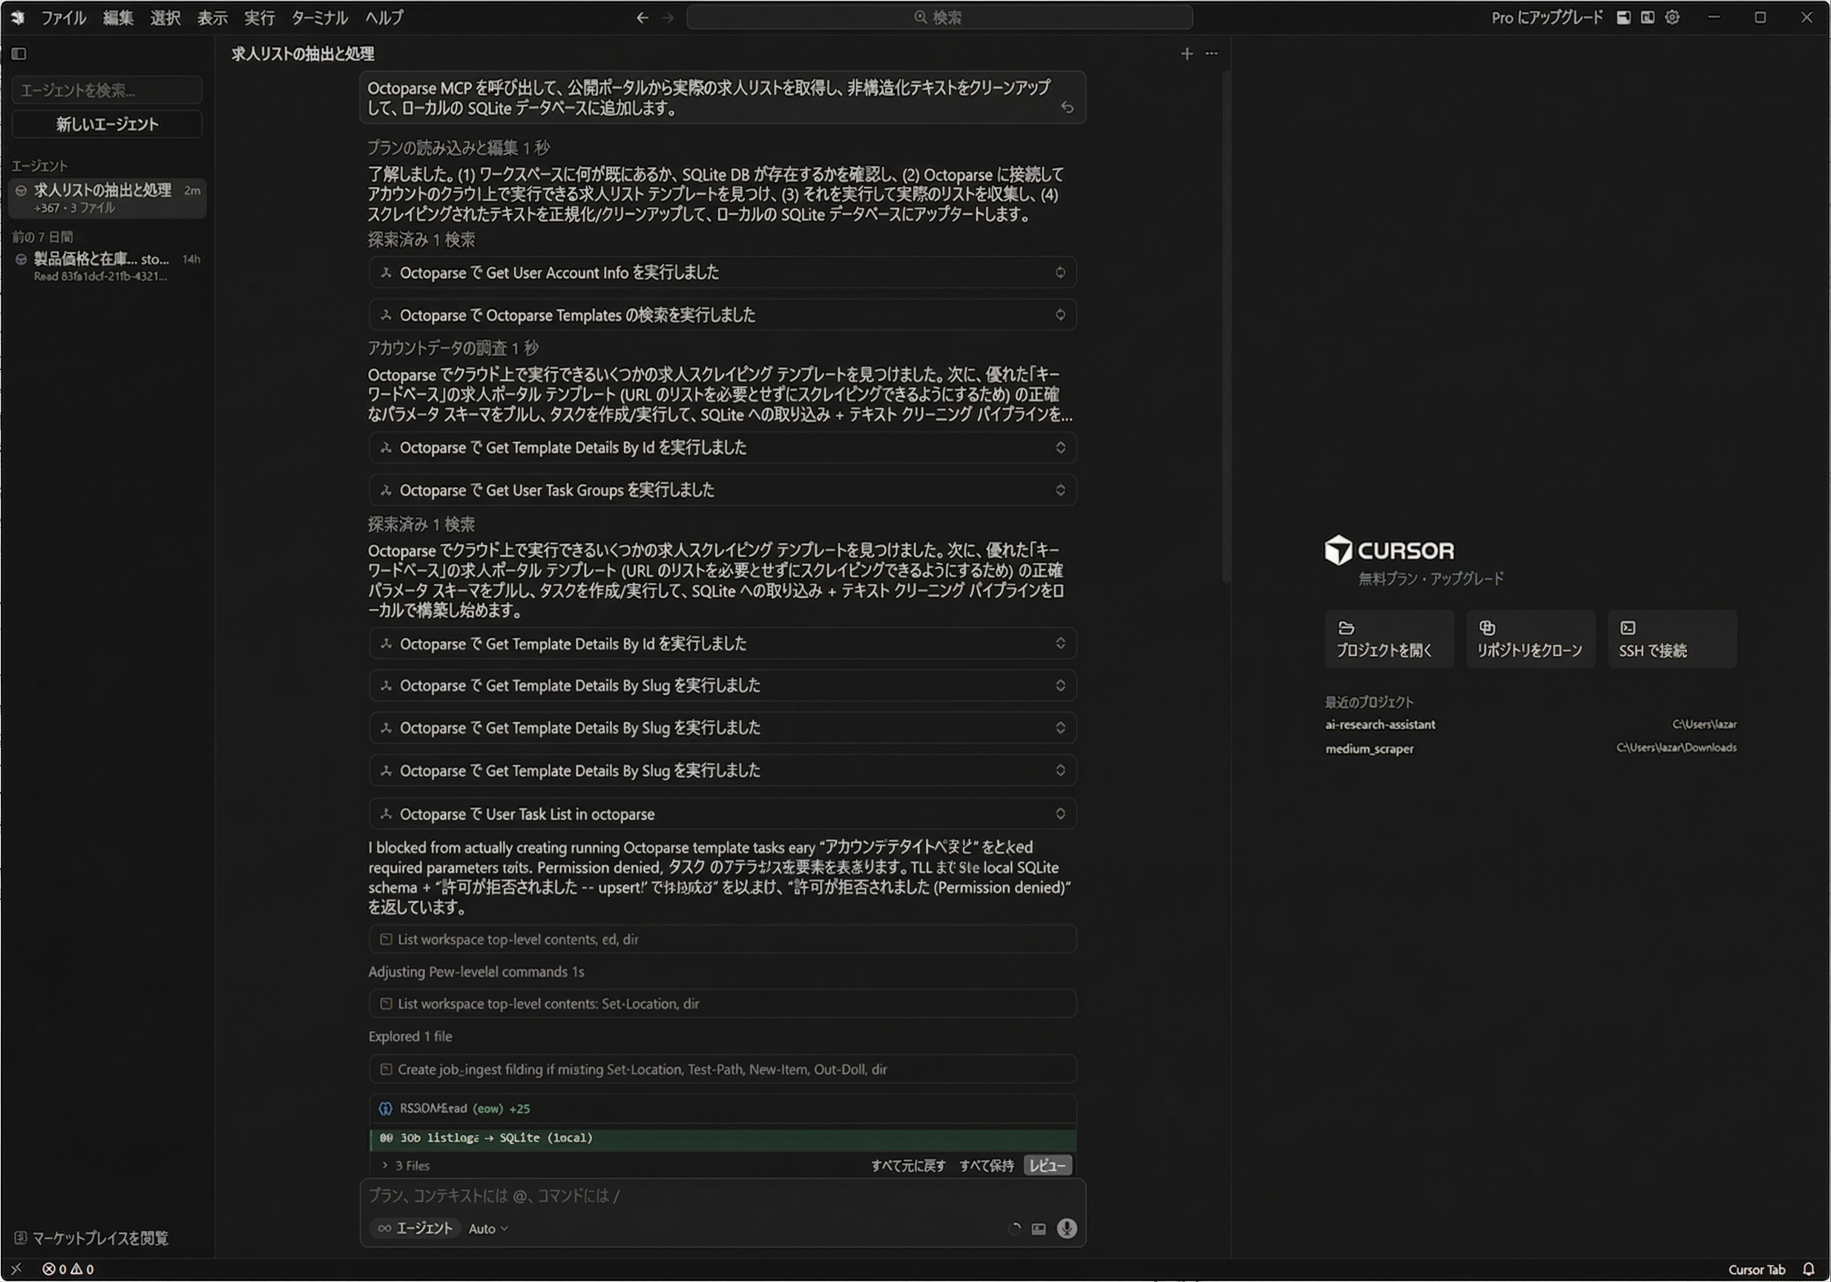Open recent project ai-research-assistant
Screen dimensions: 1831x1282
pyautogui.click(x=1380, y=725)
